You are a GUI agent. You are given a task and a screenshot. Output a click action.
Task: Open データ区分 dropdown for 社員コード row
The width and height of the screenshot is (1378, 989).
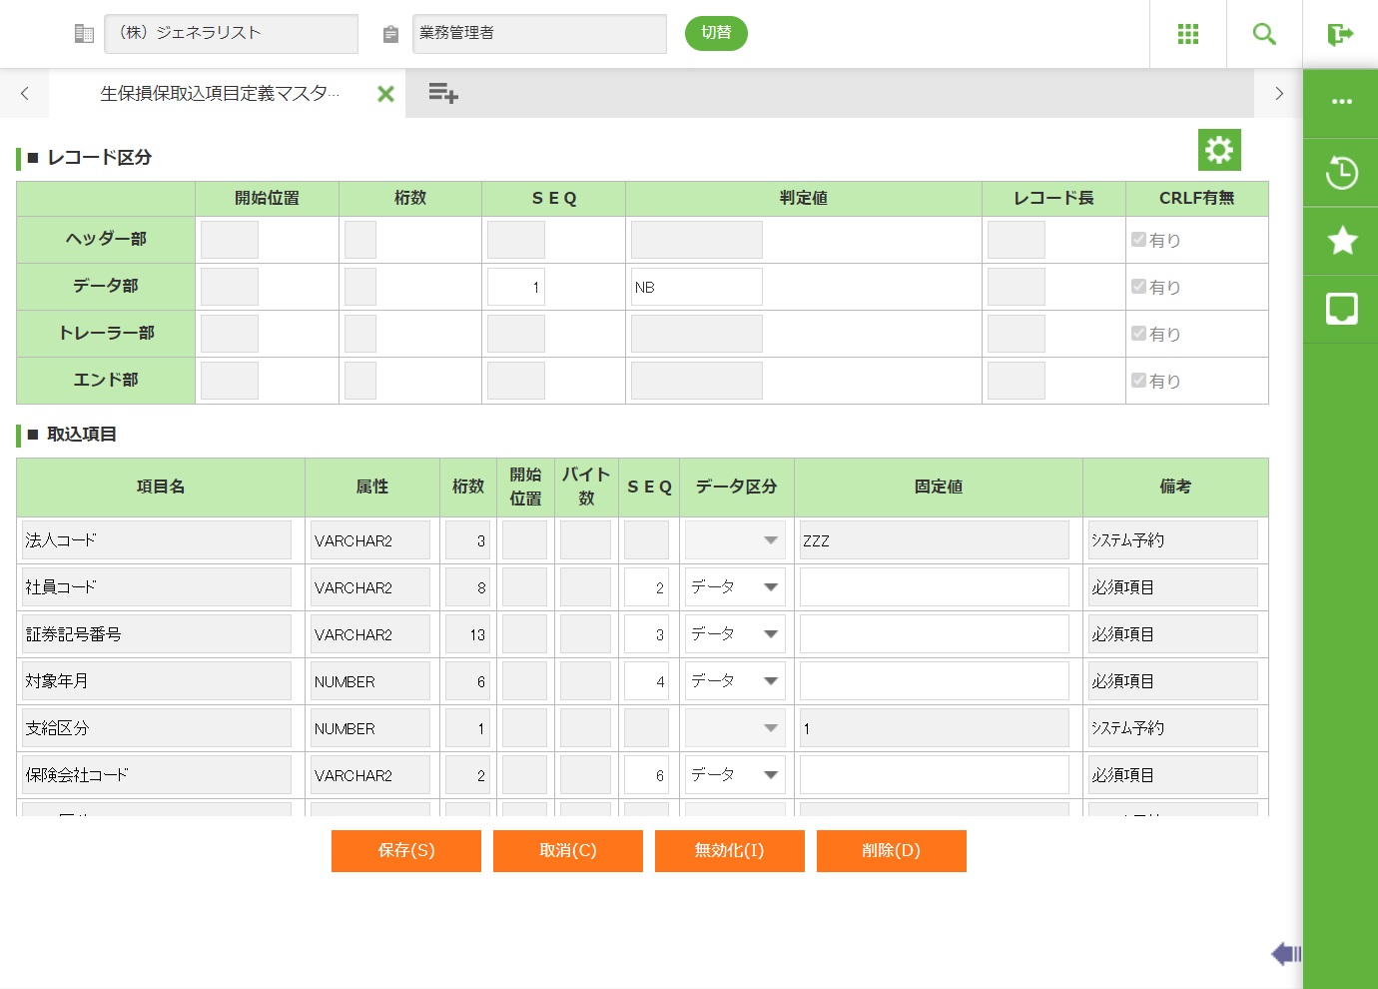tap(735, 587)
